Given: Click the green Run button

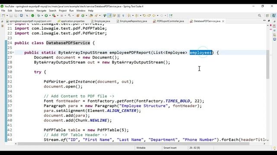Looking at the screenshot, I should point(46,15).
